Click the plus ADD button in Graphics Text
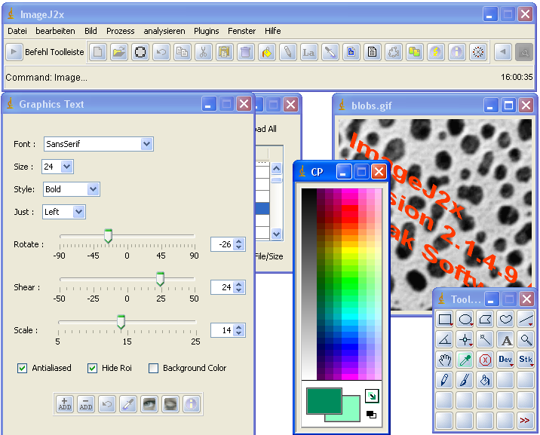This screenshot has width=540, height=435. point(65,403)
